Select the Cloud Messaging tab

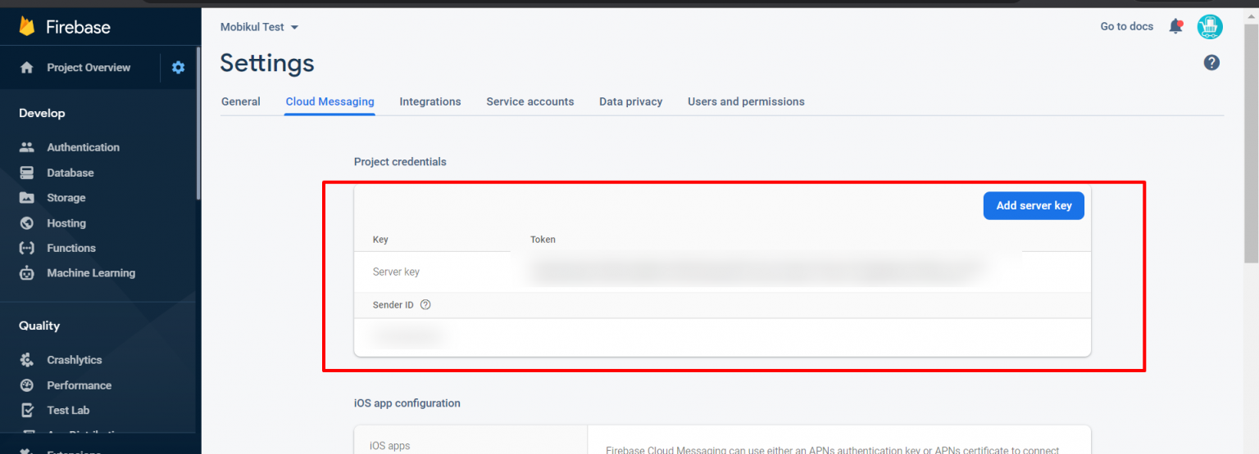point(330,101)
